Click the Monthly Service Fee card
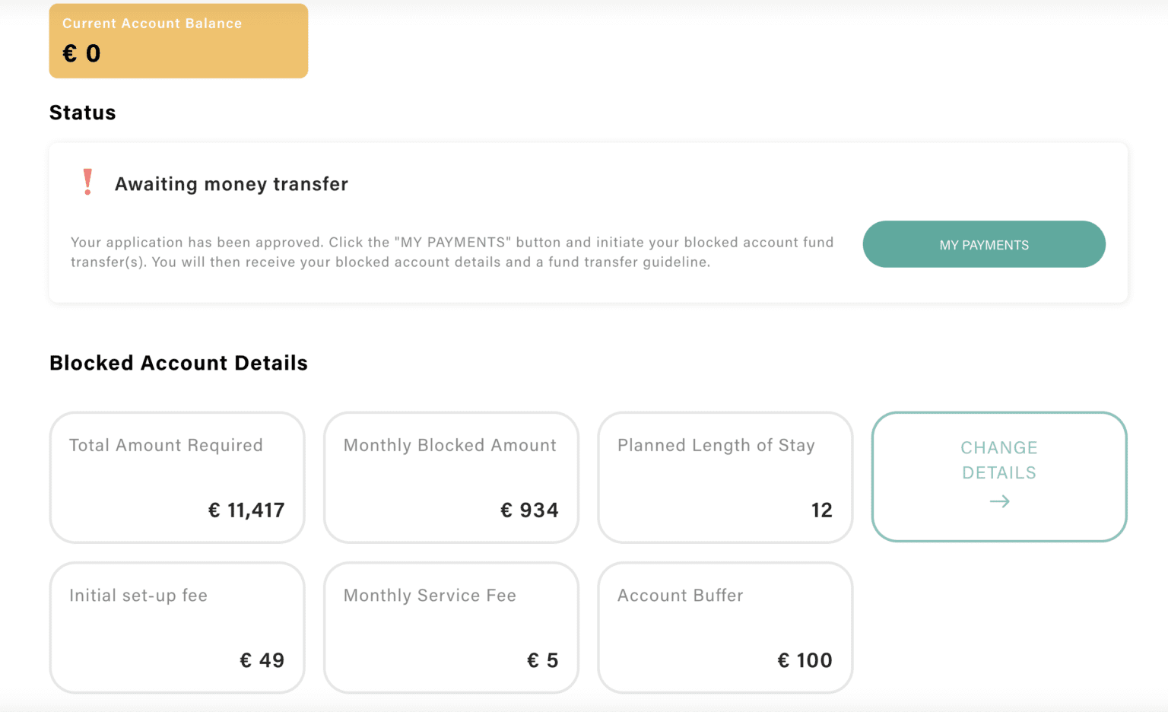 (450, 628)
